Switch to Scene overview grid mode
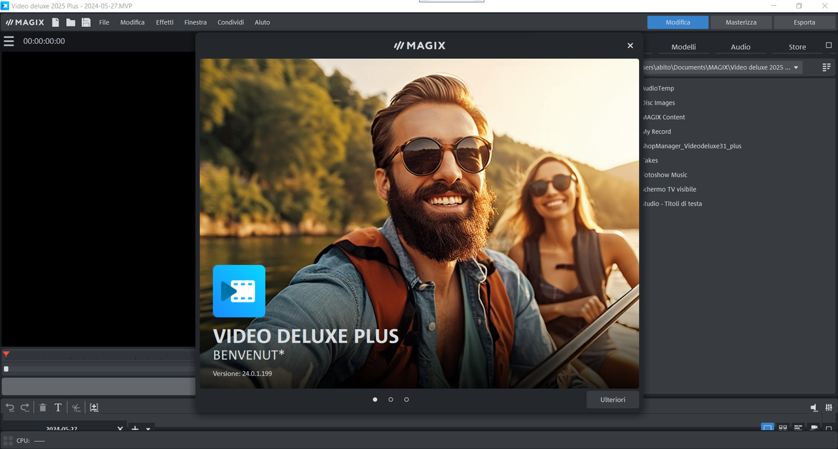The width and height of the screenshot is (838, 449). (x=782, y=427)
